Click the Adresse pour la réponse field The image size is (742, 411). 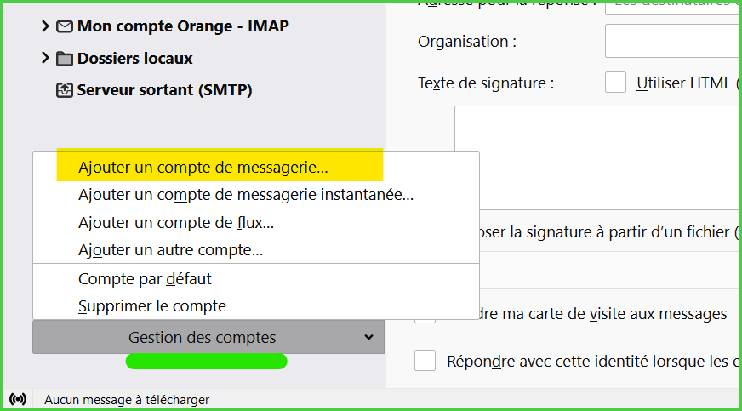pos(672,5)
